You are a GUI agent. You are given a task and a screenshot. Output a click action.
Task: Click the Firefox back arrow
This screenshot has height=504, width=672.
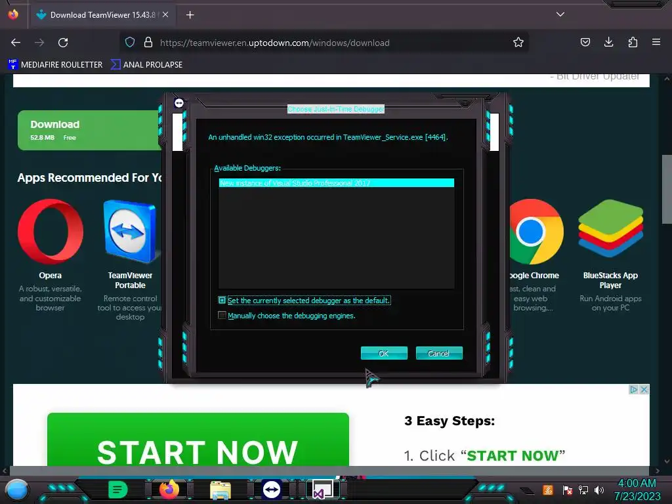coord(16,43)
